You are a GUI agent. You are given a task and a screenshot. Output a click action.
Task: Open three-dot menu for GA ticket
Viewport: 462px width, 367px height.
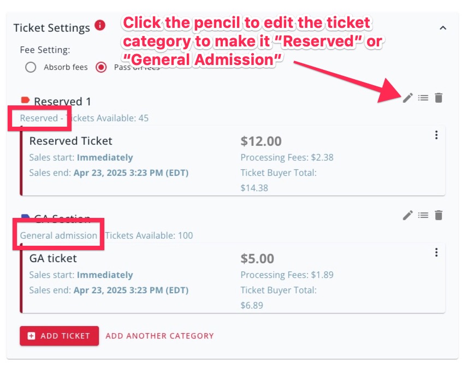point(436,252)
